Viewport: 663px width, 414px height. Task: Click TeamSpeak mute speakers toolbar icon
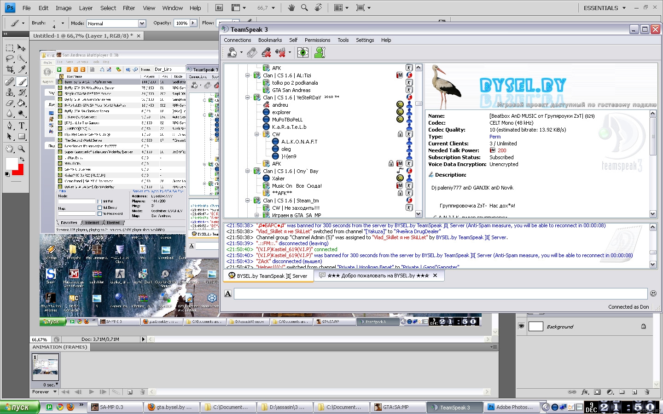pos(280,53)
